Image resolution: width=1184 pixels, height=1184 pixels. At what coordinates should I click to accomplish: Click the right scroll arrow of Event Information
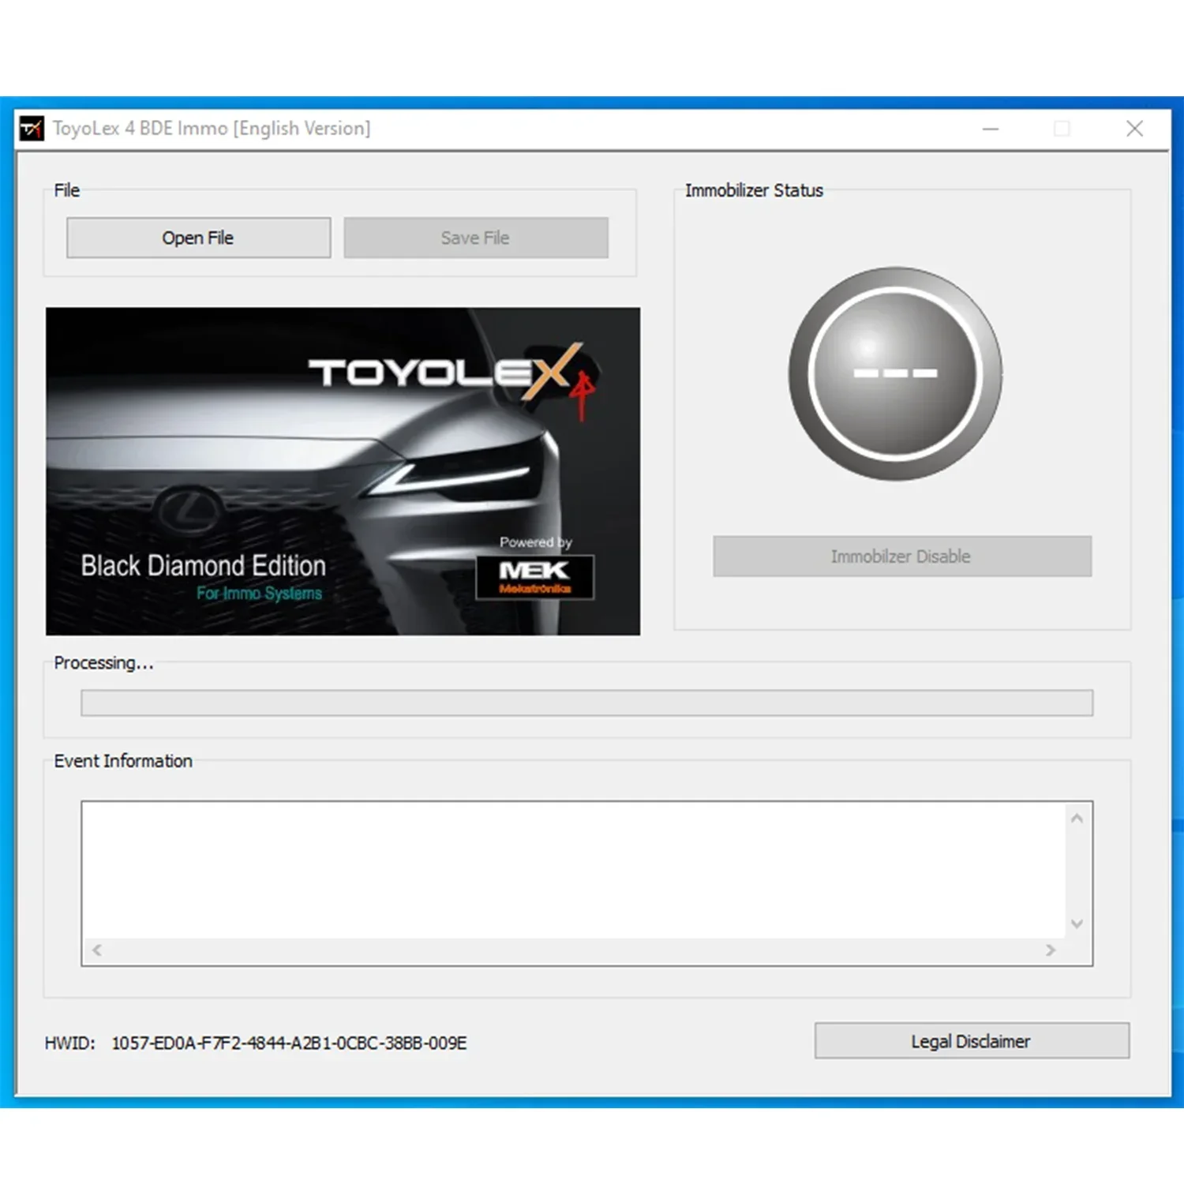point(1051,950)
